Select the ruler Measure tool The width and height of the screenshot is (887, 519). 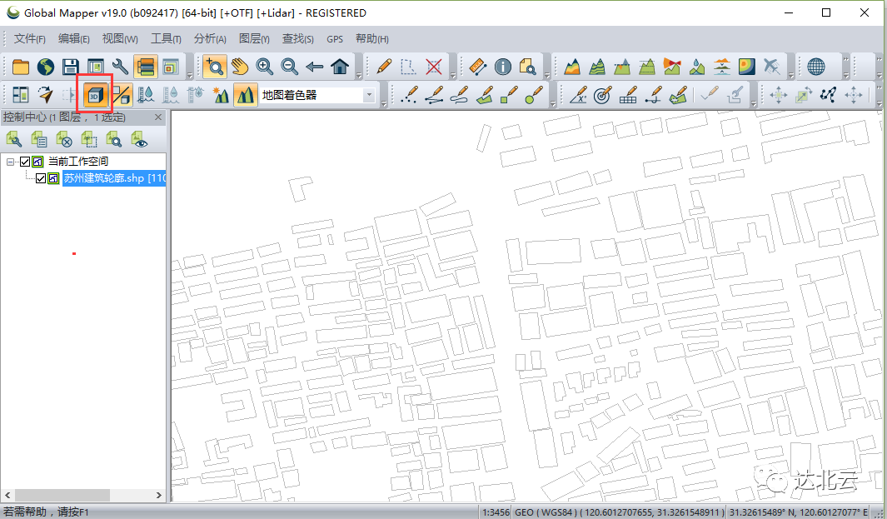coord(478,67)
